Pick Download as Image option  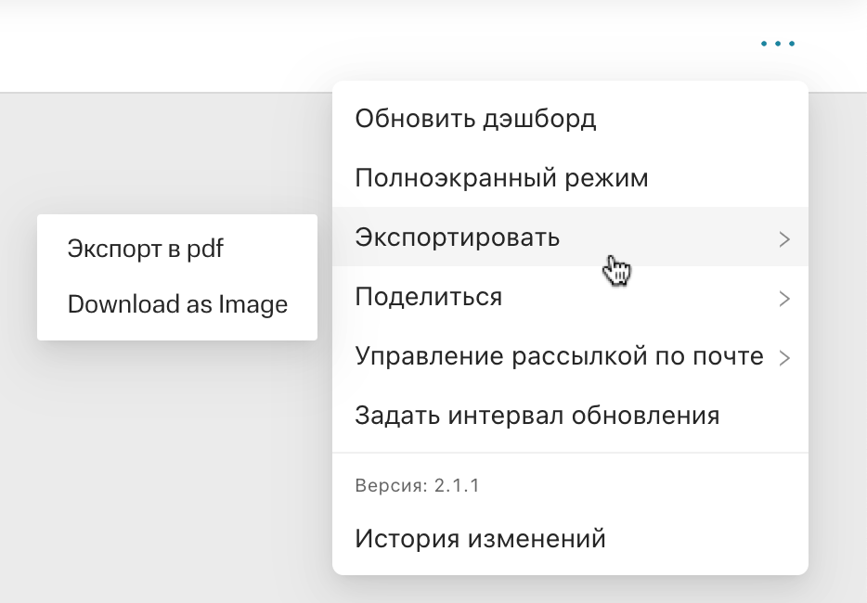click(x=177, y=304)
